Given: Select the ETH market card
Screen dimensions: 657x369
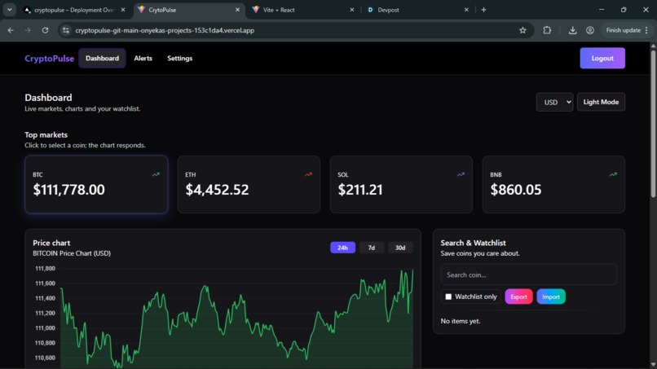Looking at the screenshot, I should point(249,184).
